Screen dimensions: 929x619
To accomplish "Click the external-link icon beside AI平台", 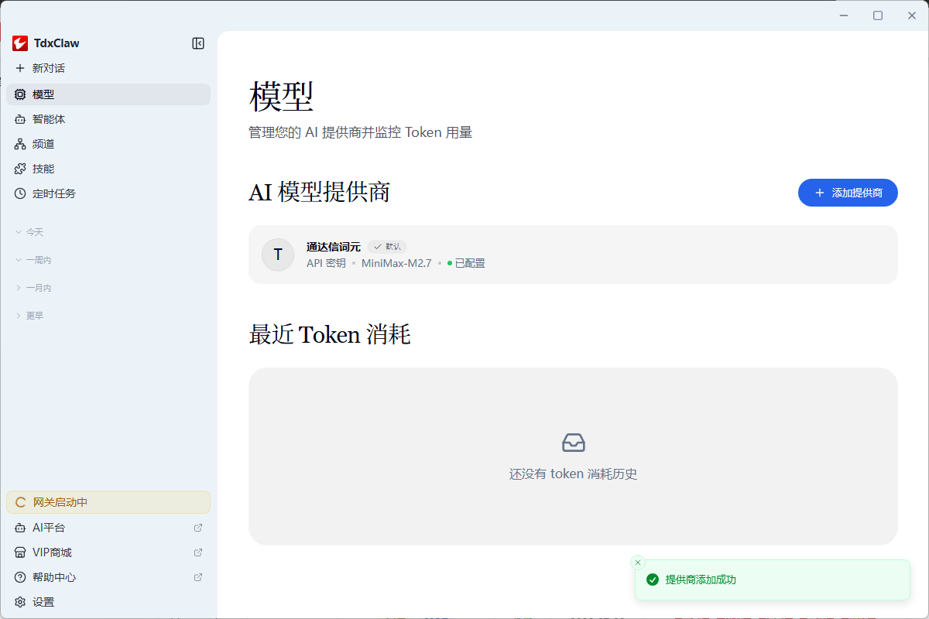I will [198, 528].
